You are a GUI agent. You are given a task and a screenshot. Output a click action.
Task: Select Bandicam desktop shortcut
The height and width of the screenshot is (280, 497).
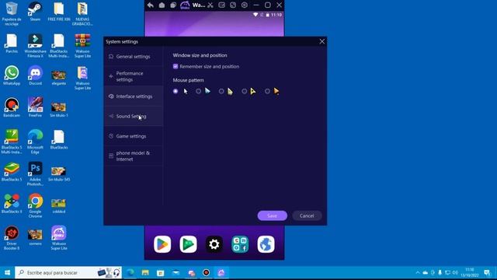(x=12, y=107)
